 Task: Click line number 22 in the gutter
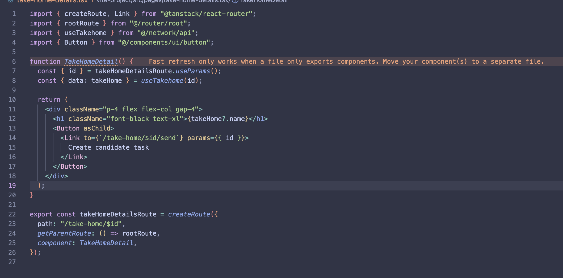tap(12, 214)
